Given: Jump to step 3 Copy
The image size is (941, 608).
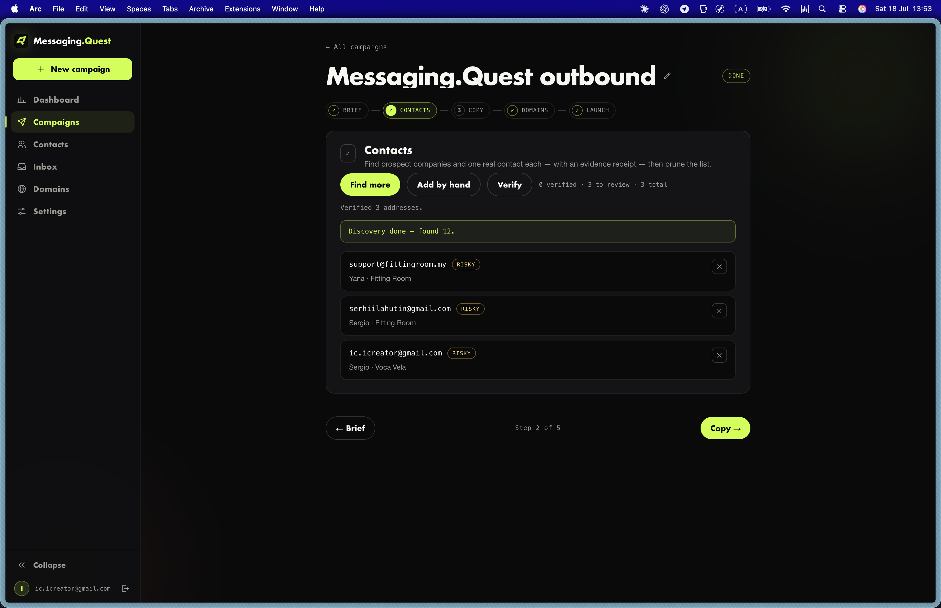Looking at the screenshot, I should tap(470, 110).
